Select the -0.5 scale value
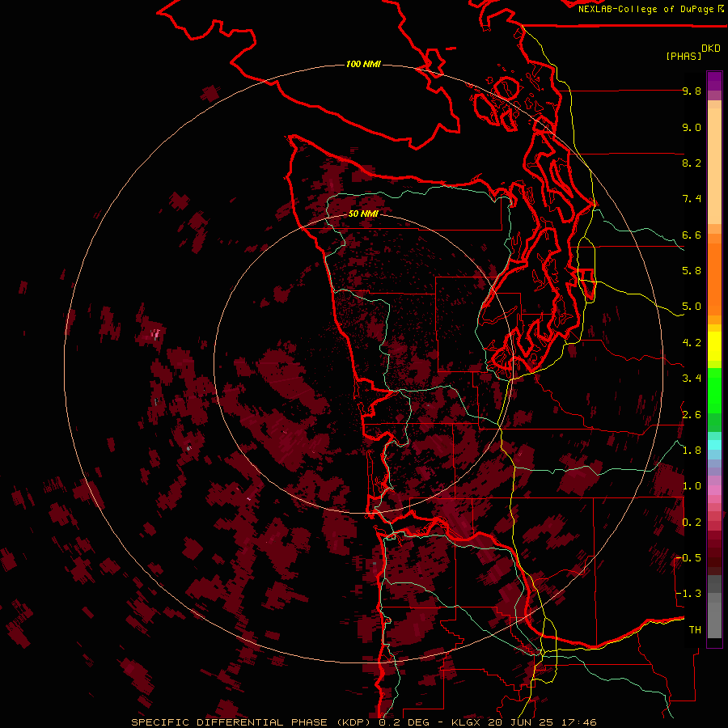Screen dimensions: 728x728 [688, 558]
